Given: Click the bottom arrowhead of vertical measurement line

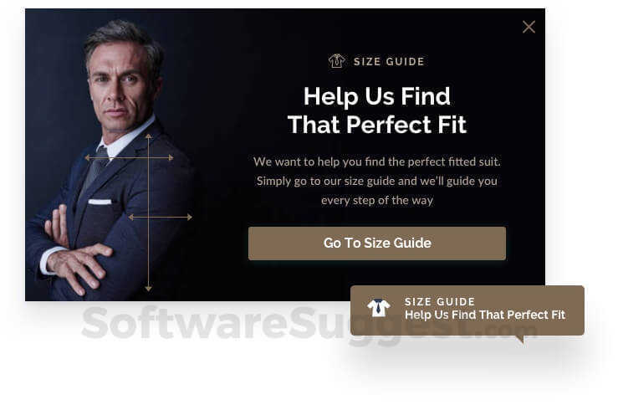Looking at the screenshot, I should [148, 289].
